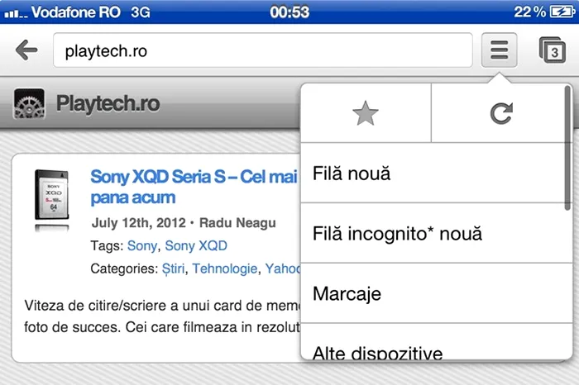Reload the page using the refresh icon
Image resolution: width=579 pixels, height=385 pixels.
coord(500,113)
